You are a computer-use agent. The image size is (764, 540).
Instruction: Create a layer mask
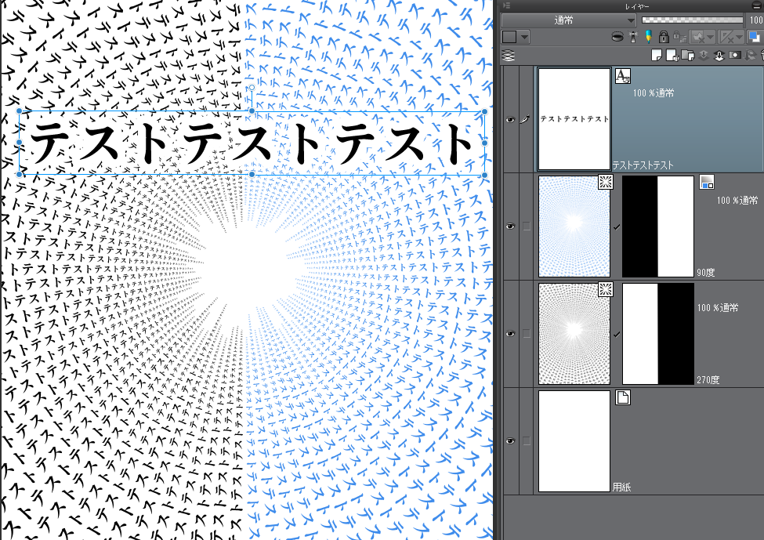[x=734, y=56]
